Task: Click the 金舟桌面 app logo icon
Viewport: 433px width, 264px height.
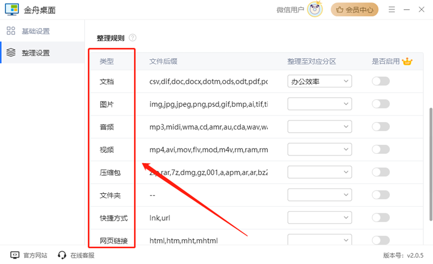Action: [x=12, y=10]
